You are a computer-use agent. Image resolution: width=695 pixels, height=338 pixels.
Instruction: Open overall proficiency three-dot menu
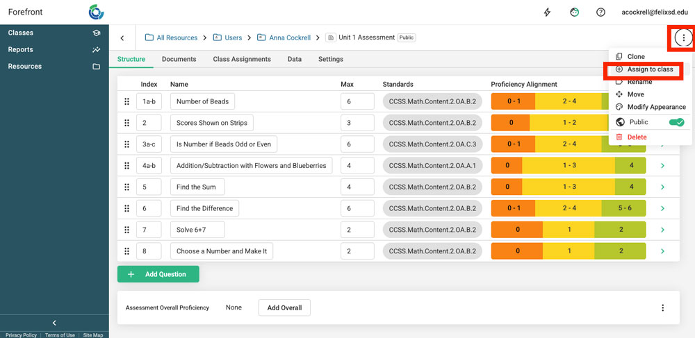662,307
